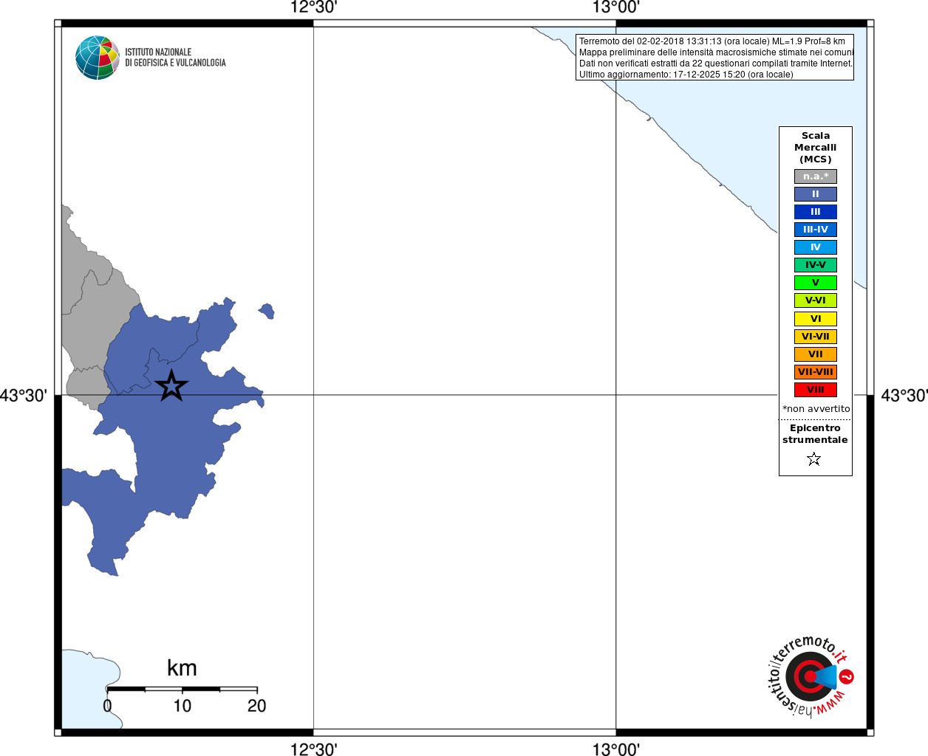This screenshot has height=756, width=928.
Task: Select the III-IV intensity legend swatch
Action: [x=816, y=230]
